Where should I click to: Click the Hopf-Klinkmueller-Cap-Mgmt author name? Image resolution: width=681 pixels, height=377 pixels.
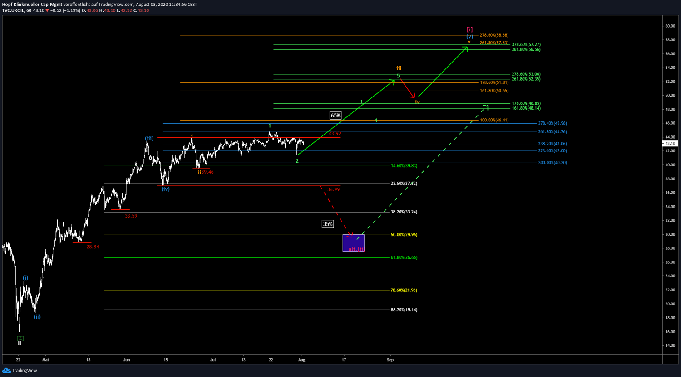coord(32,4)
